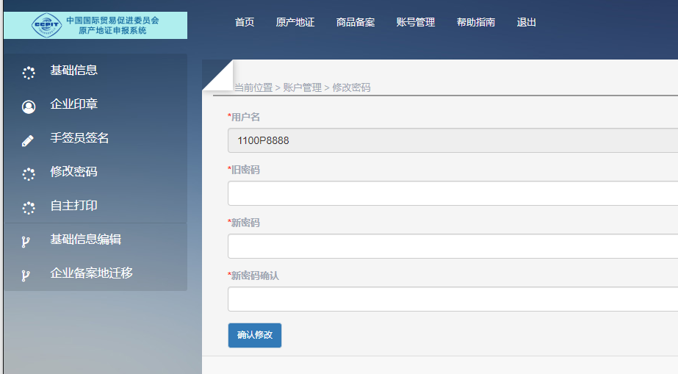The width and height of the screenshot is (678, 374).
Task: Click the spinner icon beside 基础信息
Action: coord(29,73)
